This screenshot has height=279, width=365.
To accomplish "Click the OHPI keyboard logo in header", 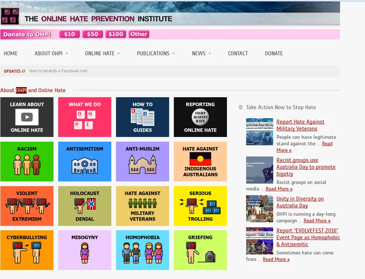I will click(10, 16).
